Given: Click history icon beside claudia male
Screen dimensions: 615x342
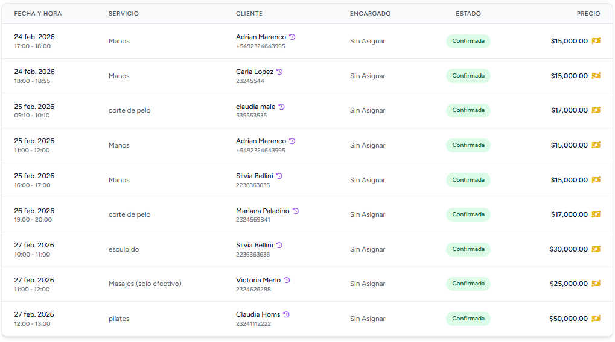Looking at the screenshot, I should pos(281,107).
